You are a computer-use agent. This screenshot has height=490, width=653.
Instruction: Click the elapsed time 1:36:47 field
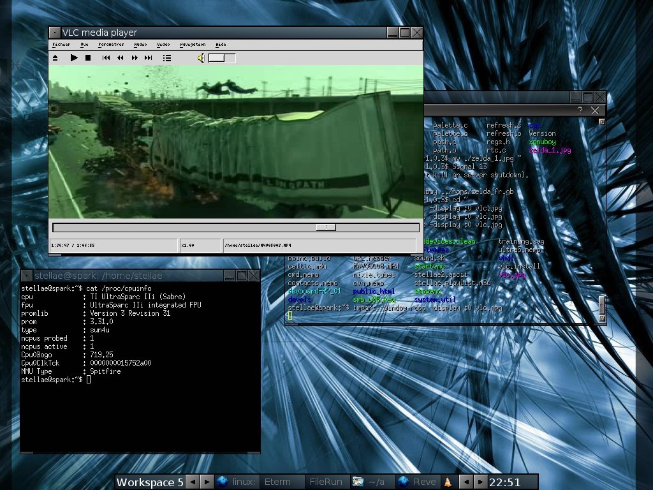[114, 246]
